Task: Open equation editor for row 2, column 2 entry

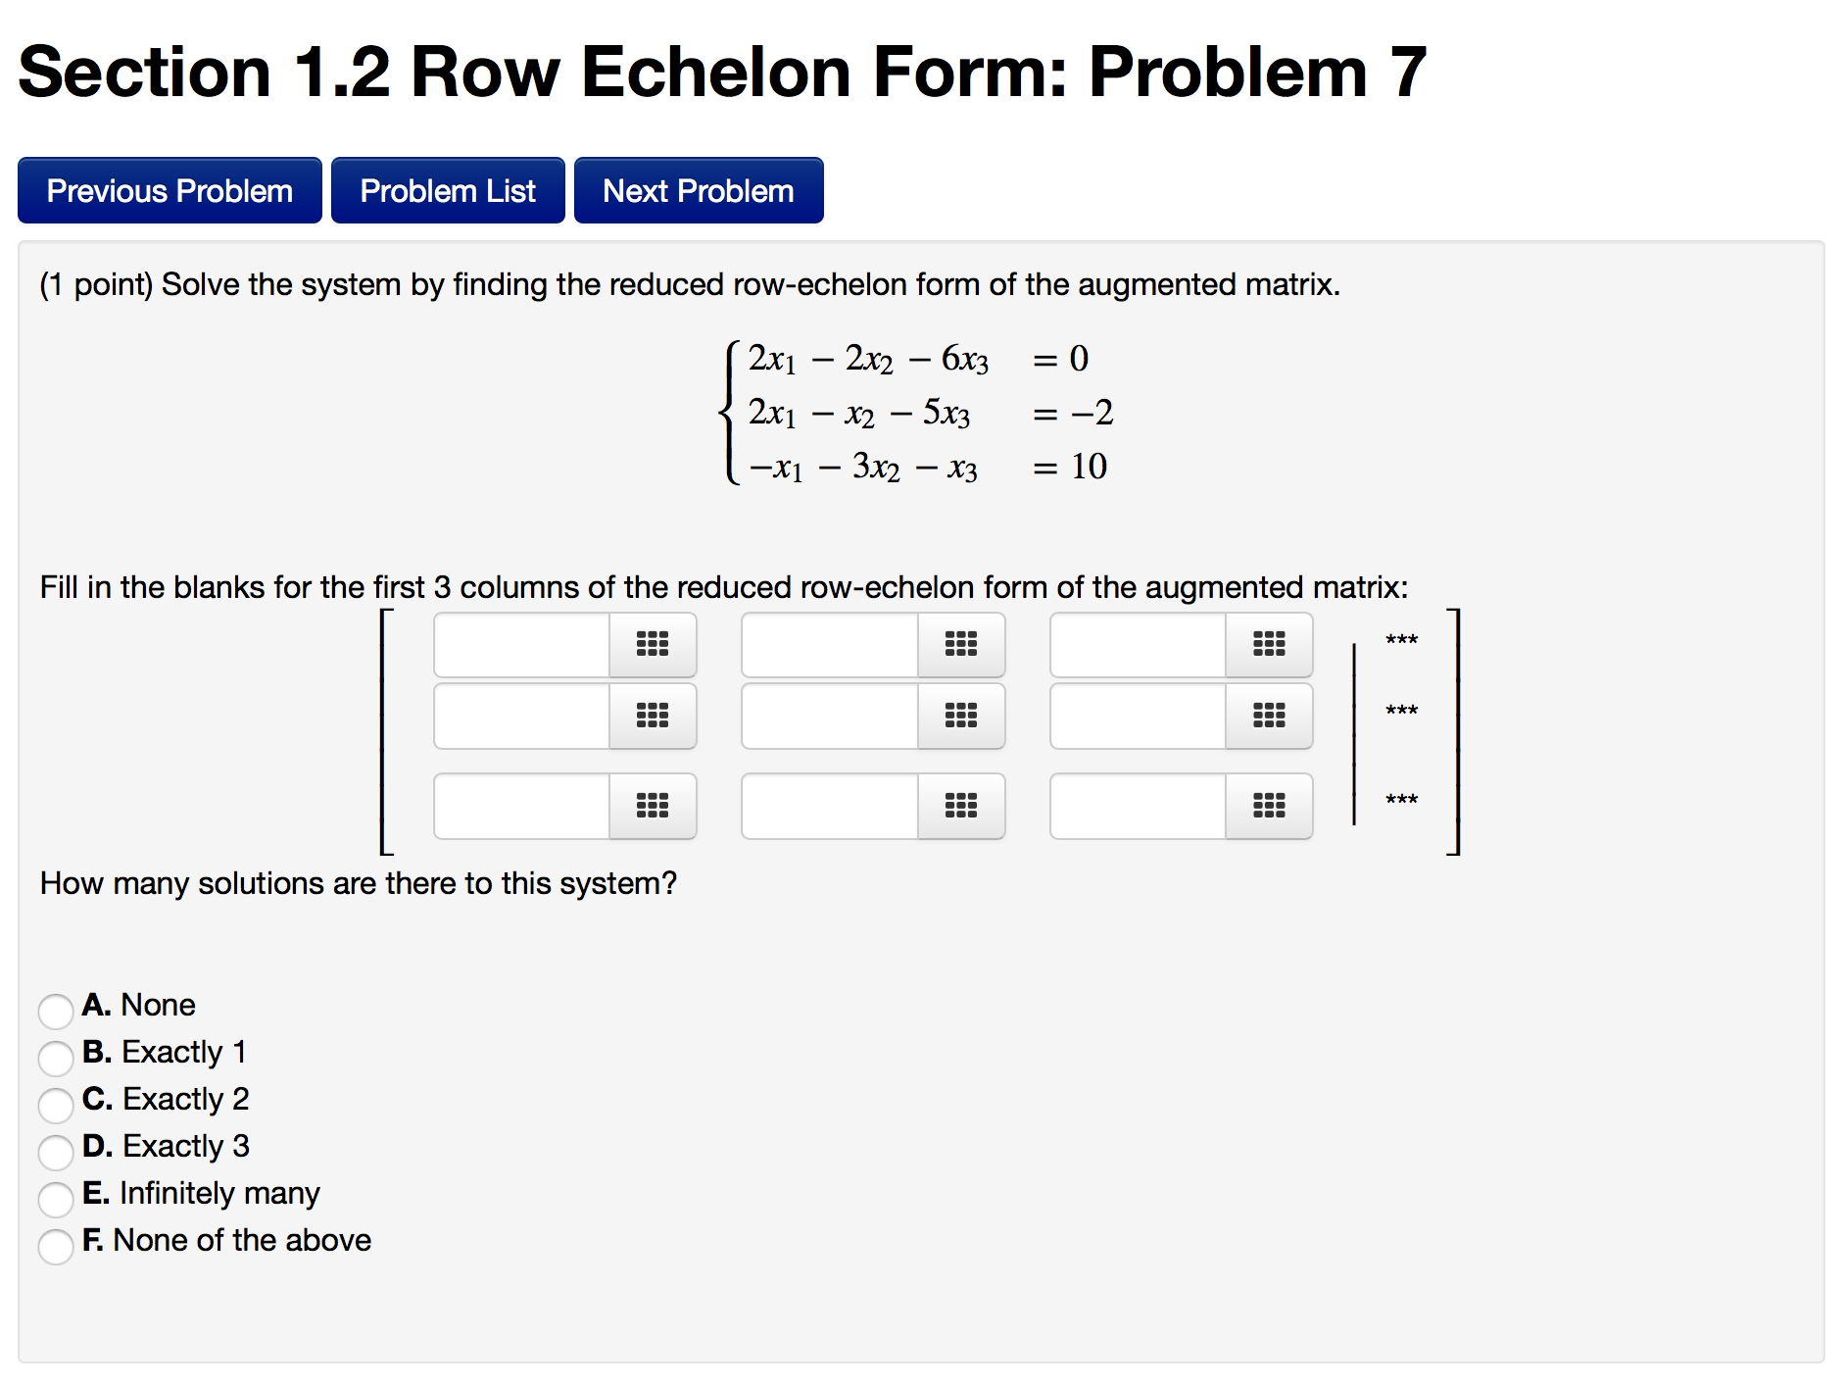Action: pyautogui.click(x=961, y=716)
